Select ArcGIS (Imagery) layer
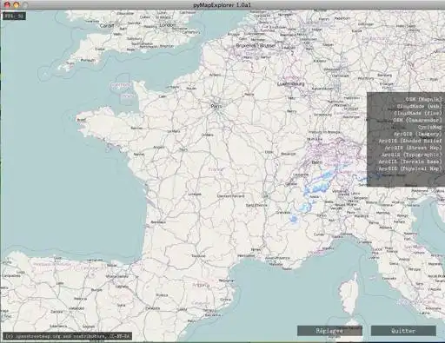The width and height of the screenshot is (445, 343). click(417, 134)
